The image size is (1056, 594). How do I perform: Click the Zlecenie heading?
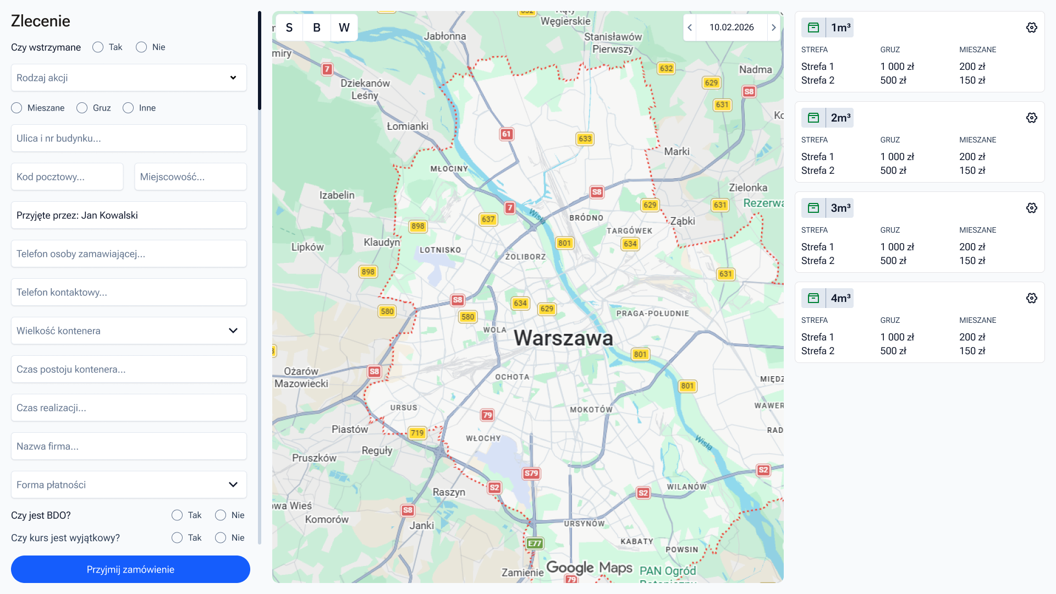[x=41, y=21]
